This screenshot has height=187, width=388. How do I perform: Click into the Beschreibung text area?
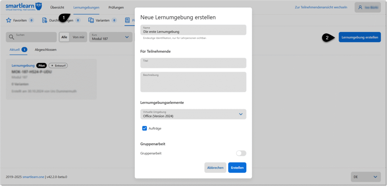point(193,82)
